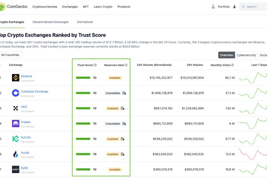Open the user account profile icon

pos(235,7)
